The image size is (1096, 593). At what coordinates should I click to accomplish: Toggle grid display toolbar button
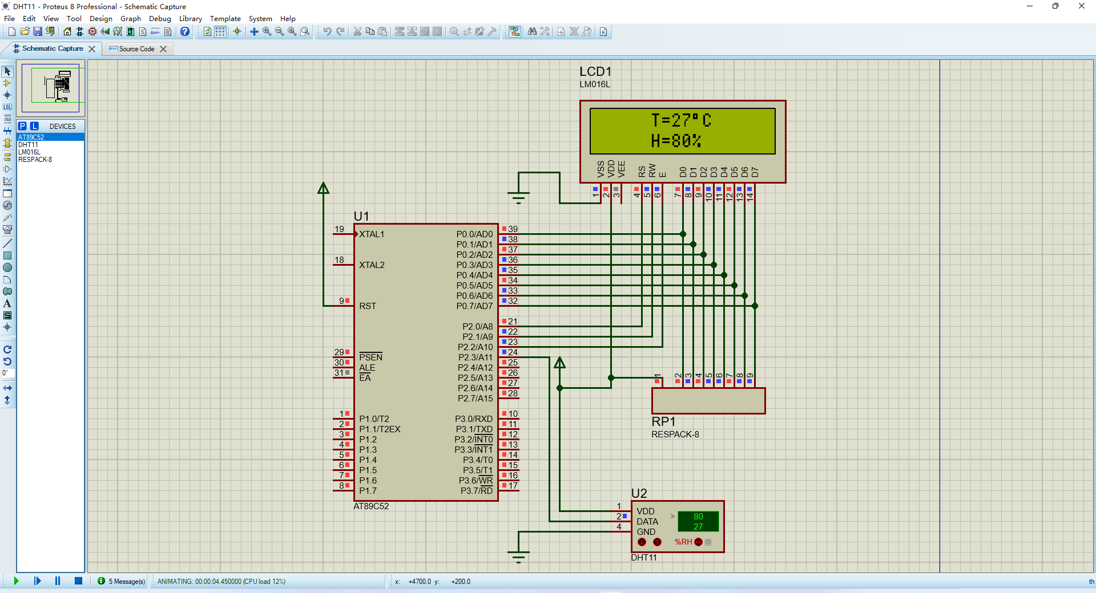tap(220, 31)
